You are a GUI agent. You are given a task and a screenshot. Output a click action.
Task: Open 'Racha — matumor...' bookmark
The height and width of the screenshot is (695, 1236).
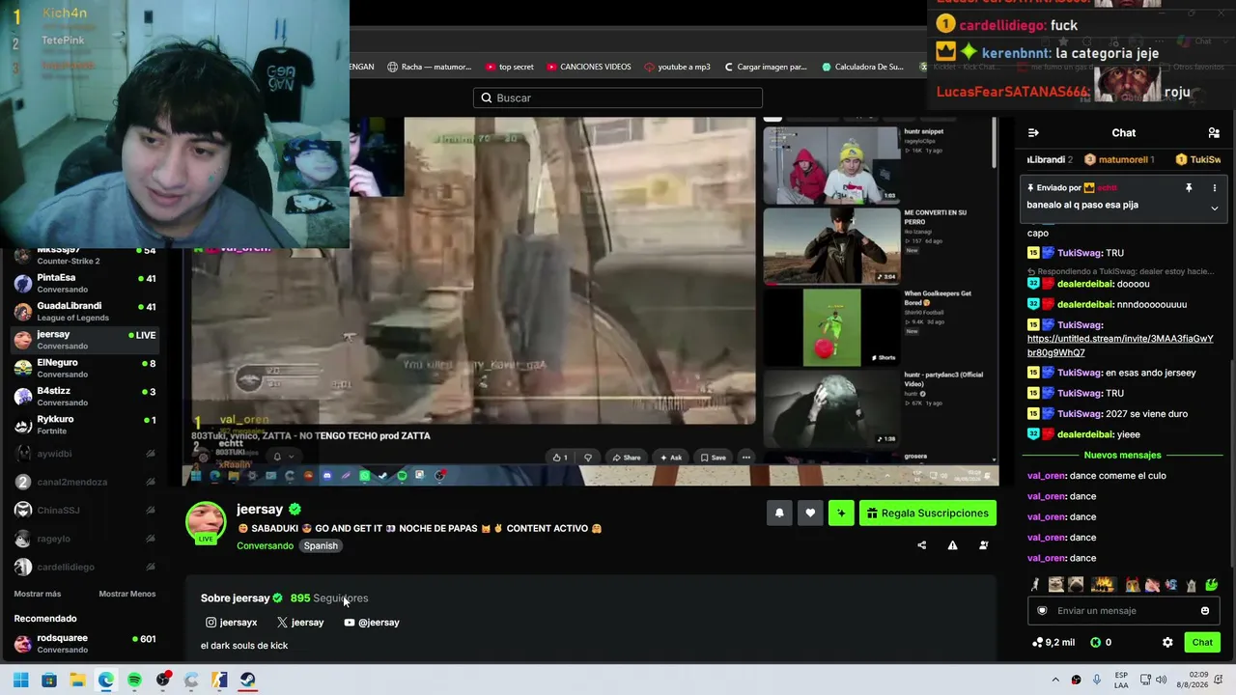pyautogui.click(x=430, y=67)
